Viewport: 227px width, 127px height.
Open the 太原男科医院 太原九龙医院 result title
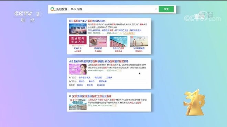pyautogui.click(x=91, y=96)
